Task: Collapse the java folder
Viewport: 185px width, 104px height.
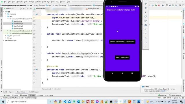Action: (6, 16)
